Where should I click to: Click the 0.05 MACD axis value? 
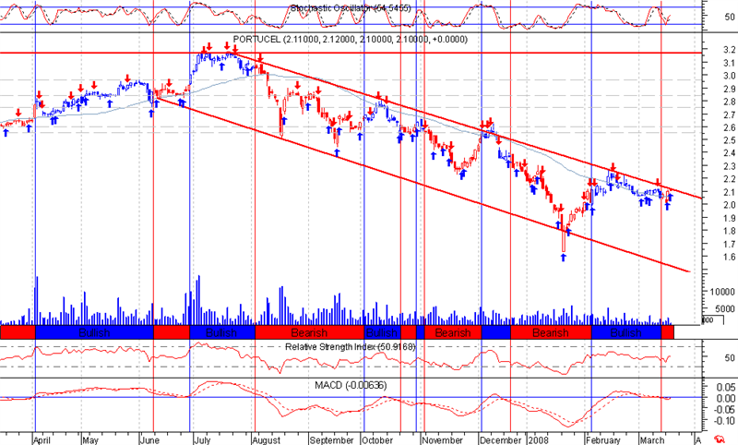click(727, 387)
